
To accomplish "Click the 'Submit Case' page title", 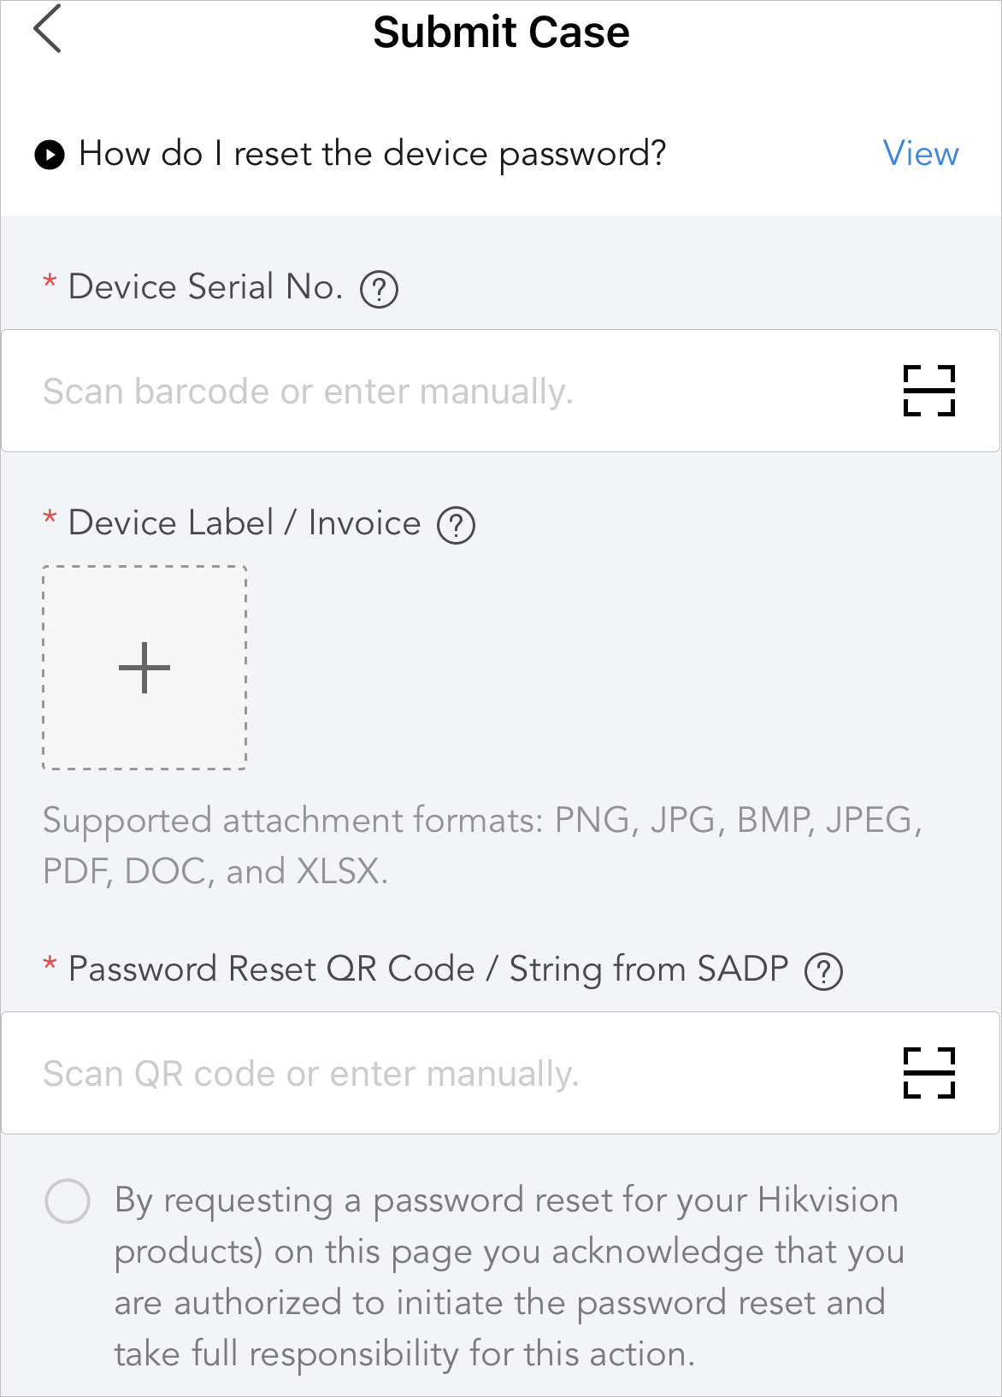I will tap(501, 32).
